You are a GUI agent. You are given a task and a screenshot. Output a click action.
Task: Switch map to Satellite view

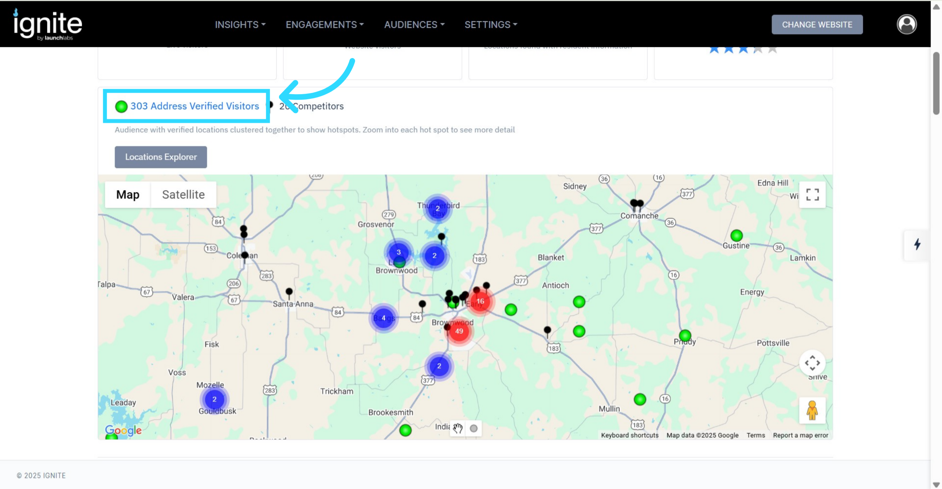[x=183, y=195]
